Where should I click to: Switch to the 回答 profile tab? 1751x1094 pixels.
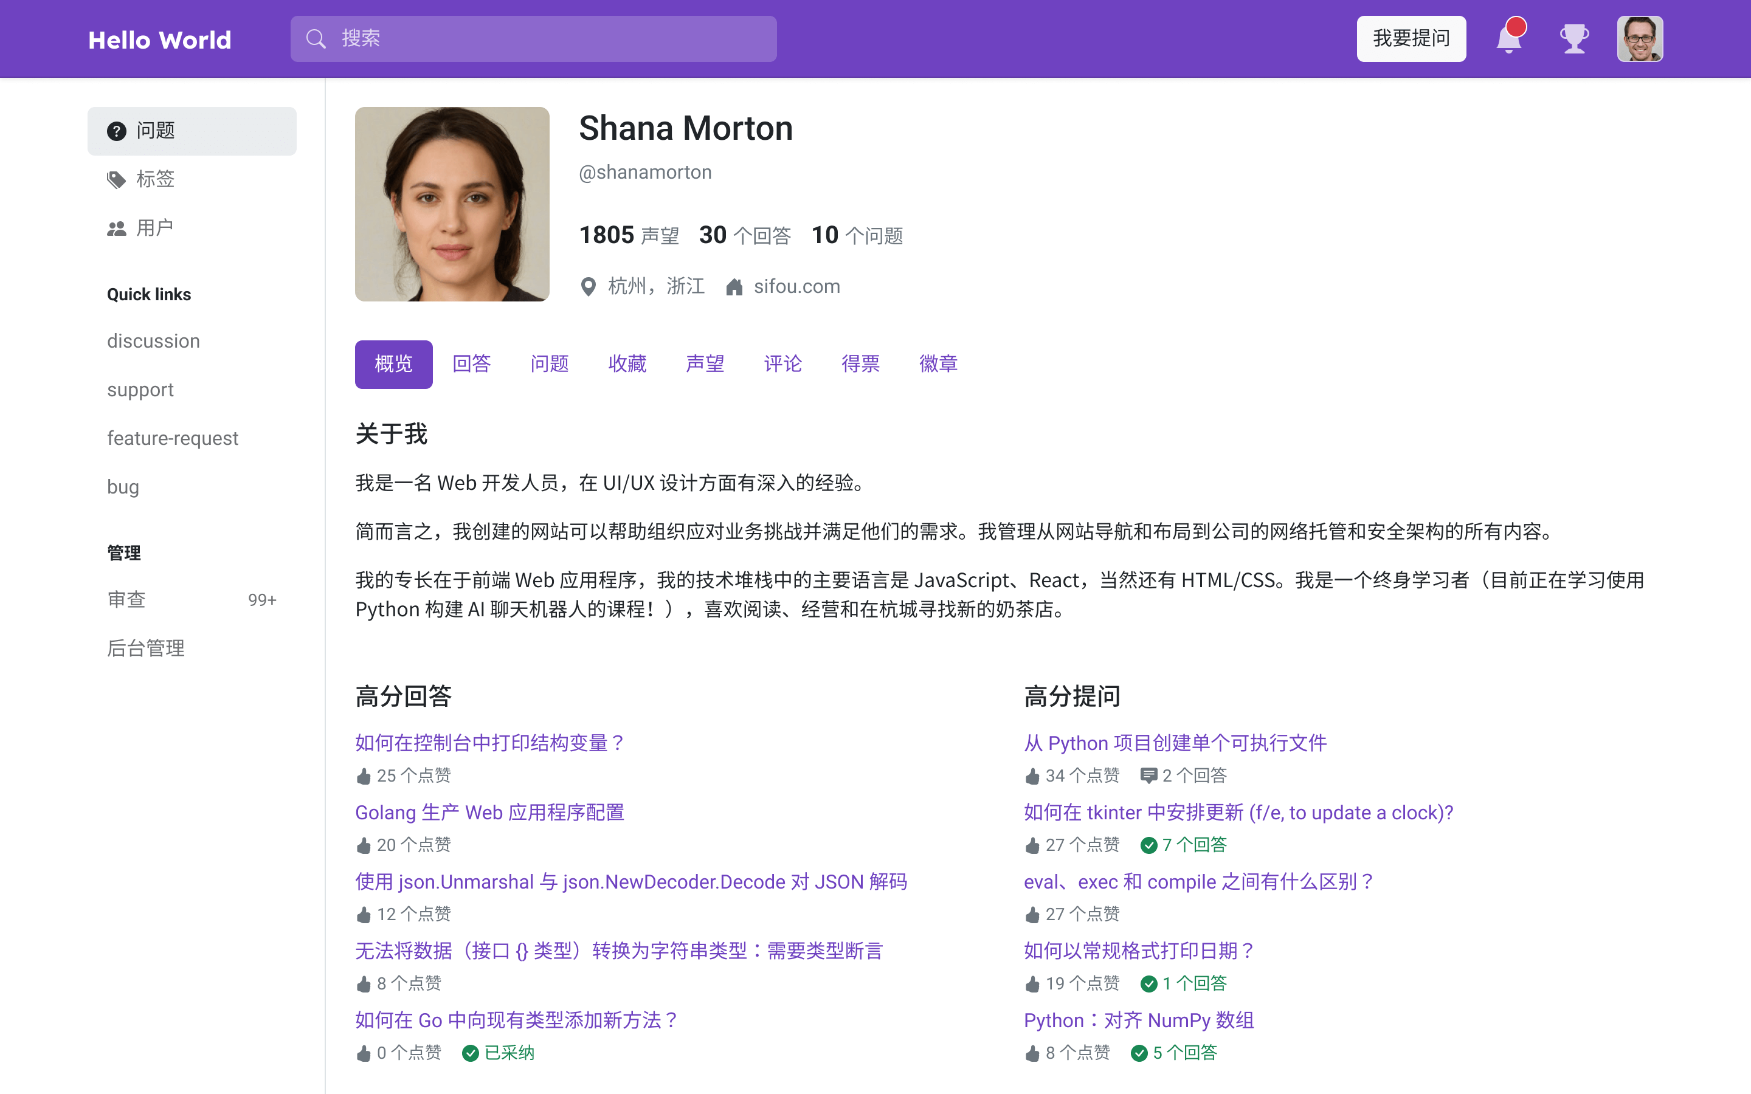pyautogui.click(x=472, y=364)
